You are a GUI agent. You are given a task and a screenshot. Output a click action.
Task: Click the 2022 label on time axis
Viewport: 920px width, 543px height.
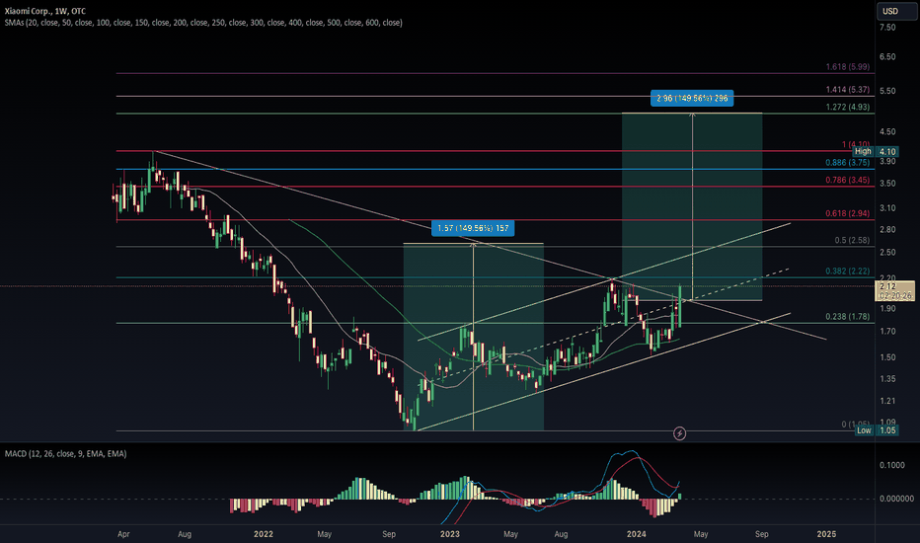click(264, 533)
